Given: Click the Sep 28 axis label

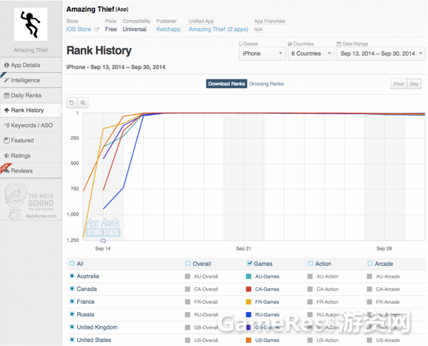Looking at the screenshot, I should point(384,249).
